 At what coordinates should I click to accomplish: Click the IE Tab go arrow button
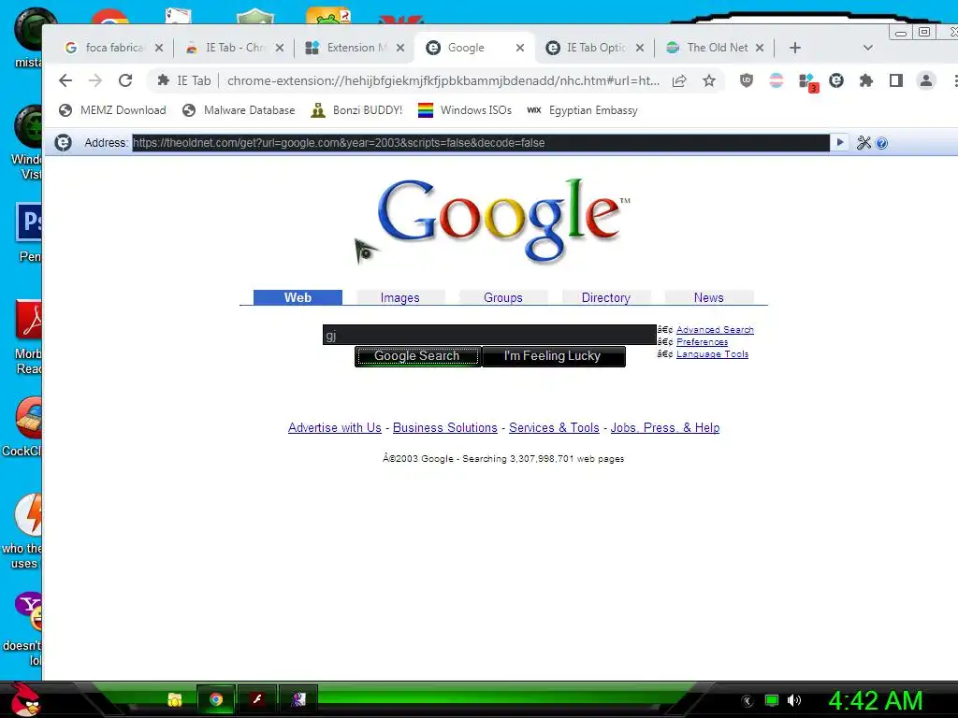840,142
